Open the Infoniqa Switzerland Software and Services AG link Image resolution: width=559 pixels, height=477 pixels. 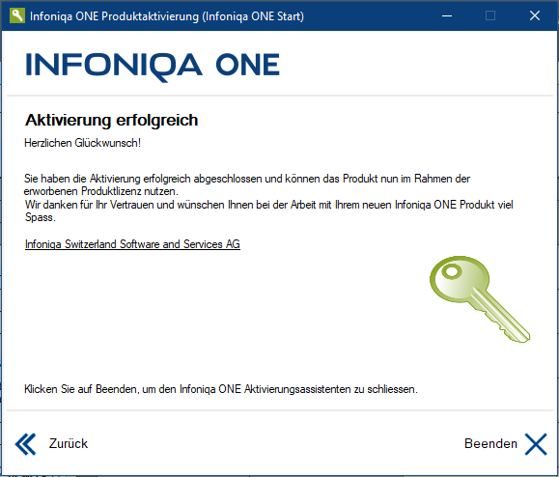(132, 244)
